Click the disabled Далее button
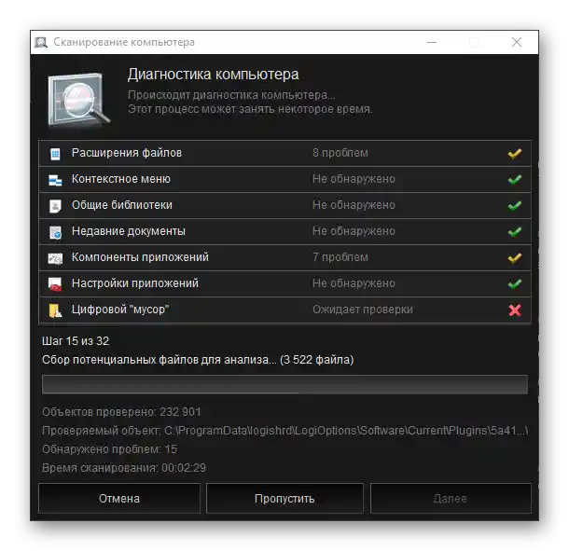This screenshot has width=569, height=551. coord(451,499)
